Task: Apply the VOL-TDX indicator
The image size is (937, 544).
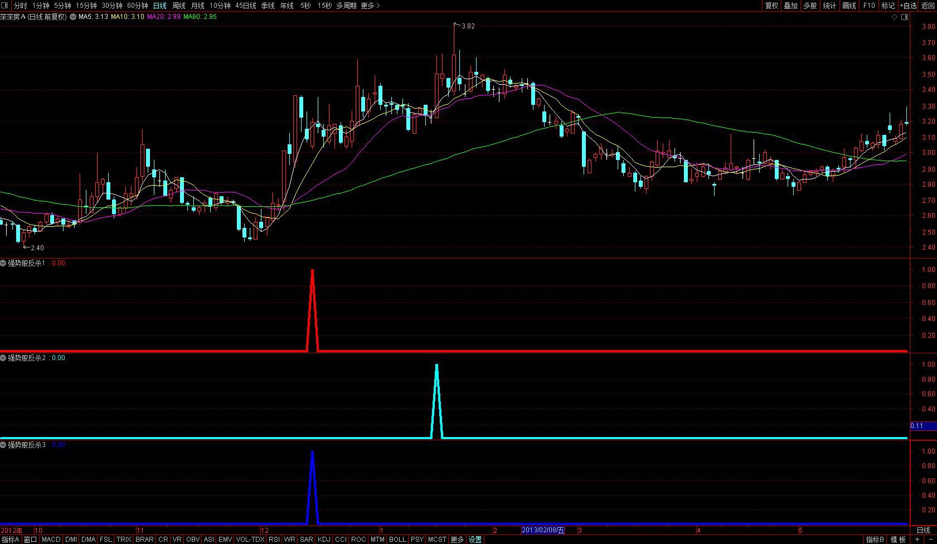Action: (250, 540)
